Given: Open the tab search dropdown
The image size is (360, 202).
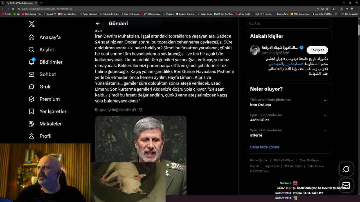Looking at the screenshot, I should 3,3.
